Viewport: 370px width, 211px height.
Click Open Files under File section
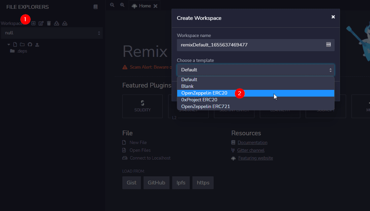[x=140, y=150]
